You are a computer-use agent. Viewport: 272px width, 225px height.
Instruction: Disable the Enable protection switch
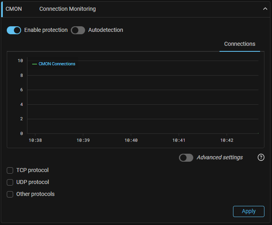14,30
